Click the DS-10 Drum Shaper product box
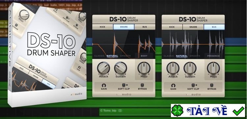The width and height of the screenshot is (247, 119). 47,55
